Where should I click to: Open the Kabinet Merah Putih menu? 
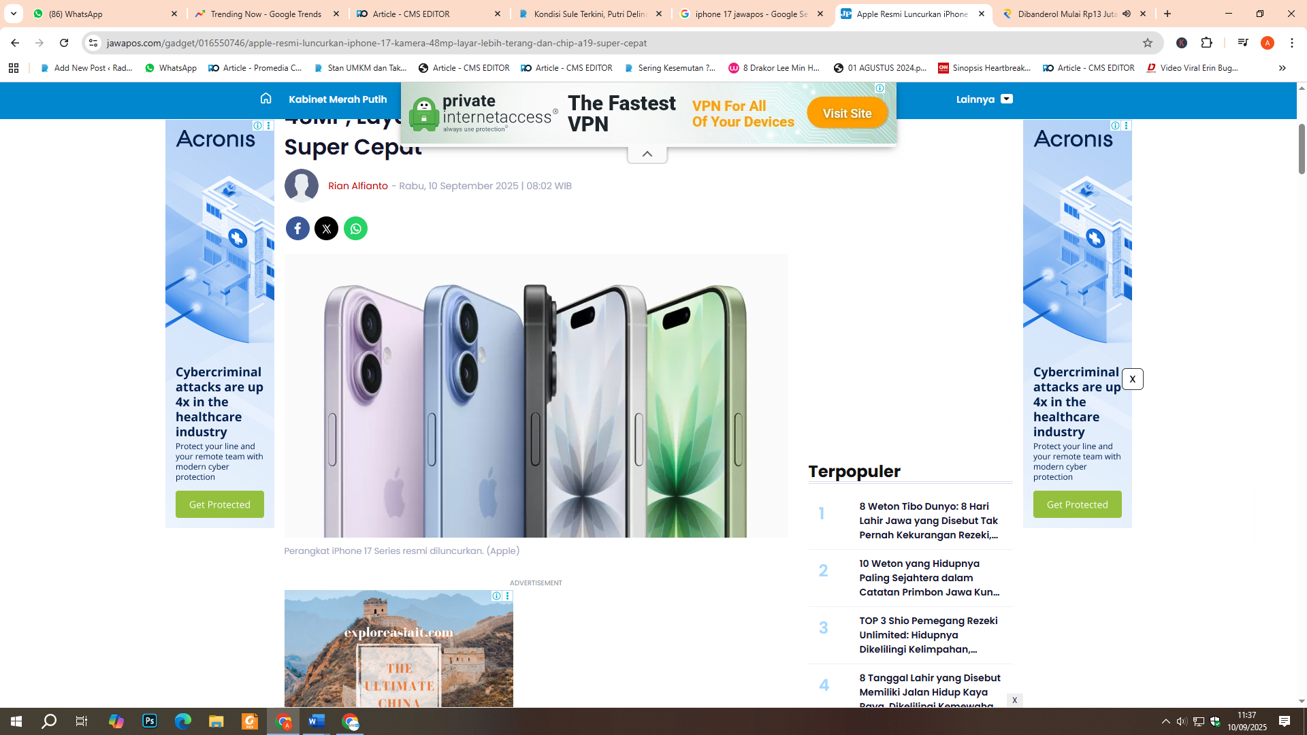pos(338,99)
